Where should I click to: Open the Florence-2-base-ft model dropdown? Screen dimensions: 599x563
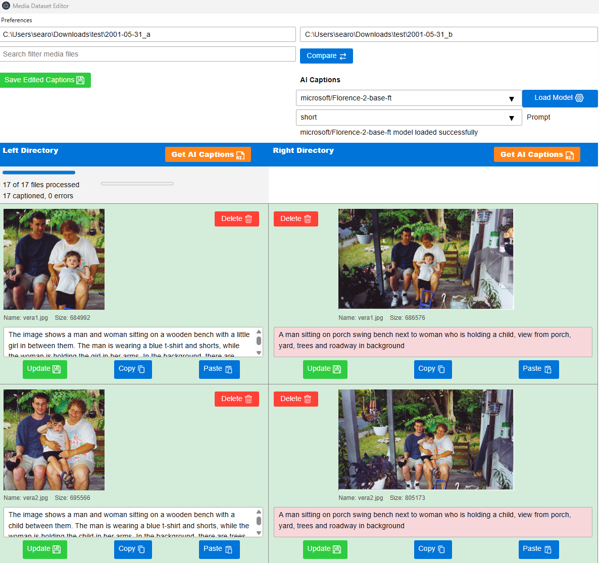(511, 98)
